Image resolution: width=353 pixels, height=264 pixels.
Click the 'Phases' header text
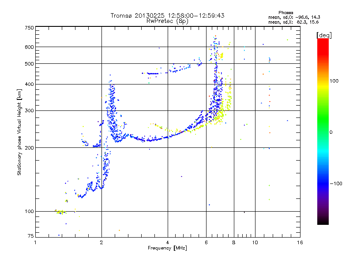[x=285, y=13]
